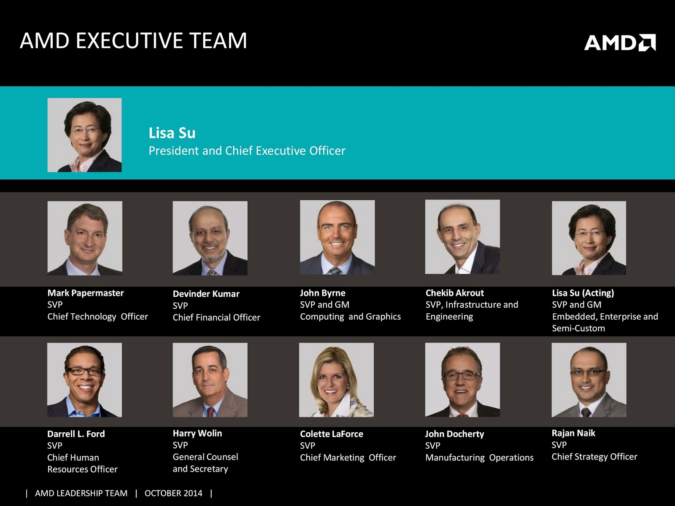Click the headshot captioned John Docherty
This screenshot has height=506, width=675.
[462, 380]
